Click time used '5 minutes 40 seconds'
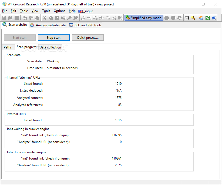222x185 pixels. 62,68
